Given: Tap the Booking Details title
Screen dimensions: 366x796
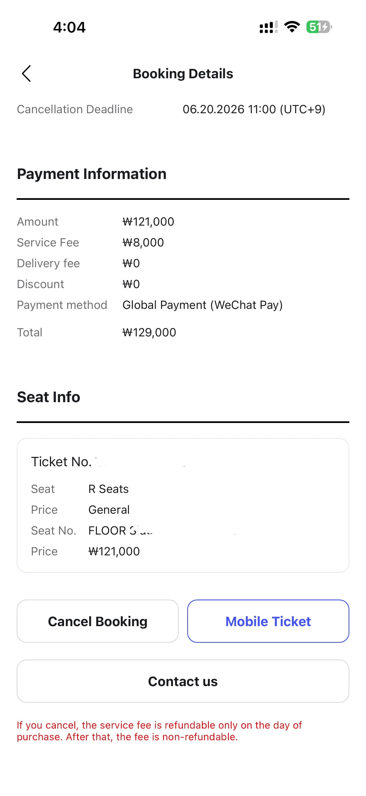Looking at the screenshot, I should tap(183, 74).
